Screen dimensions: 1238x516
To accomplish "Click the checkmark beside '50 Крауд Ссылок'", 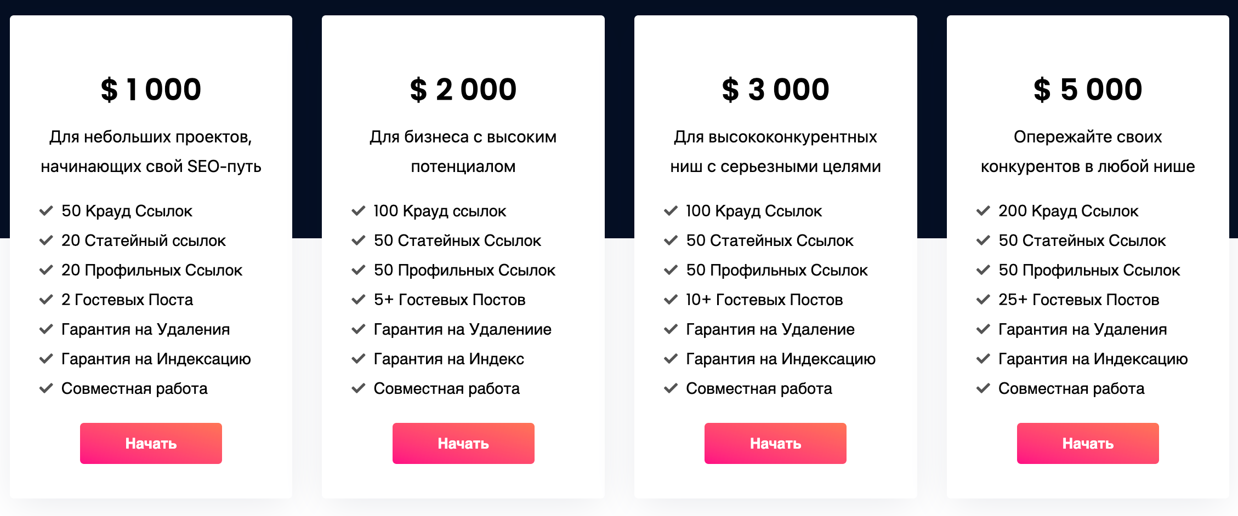I will [x=46, y=211].
